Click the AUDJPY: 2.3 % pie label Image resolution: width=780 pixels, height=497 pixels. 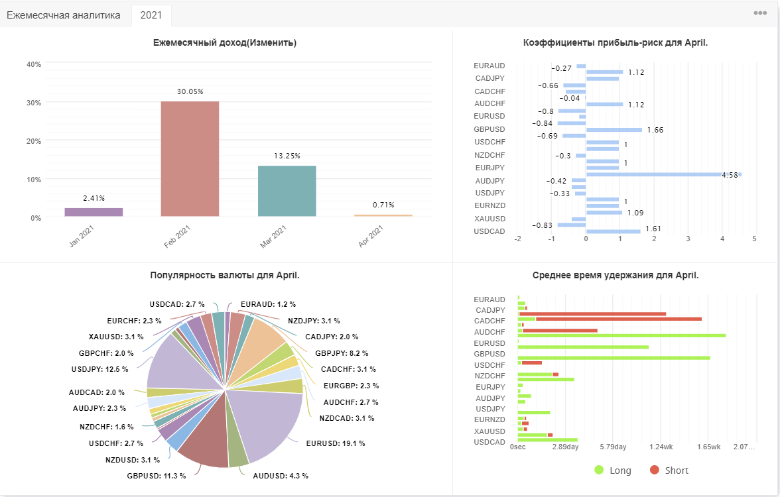click(99, 408)
